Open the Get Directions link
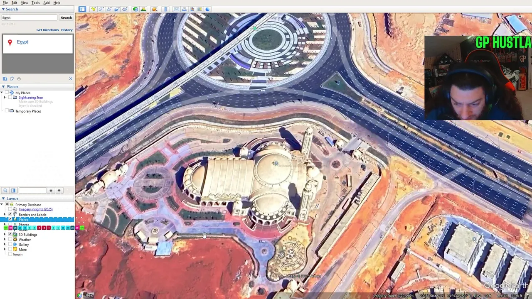This screenshot has width=532, height=299. coord(47,30)
